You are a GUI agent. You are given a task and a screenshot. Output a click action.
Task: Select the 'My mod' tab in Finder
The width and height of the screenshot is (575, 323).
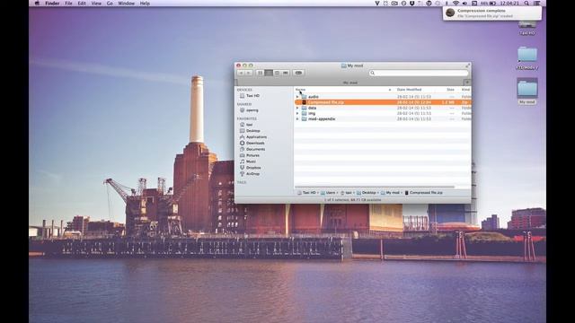pyautogui.click(x=349, y=83)
